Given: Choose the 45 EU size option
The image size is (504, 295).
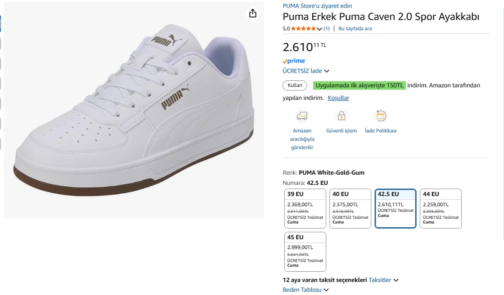Looking at the screenshot, I should [305, 252].
